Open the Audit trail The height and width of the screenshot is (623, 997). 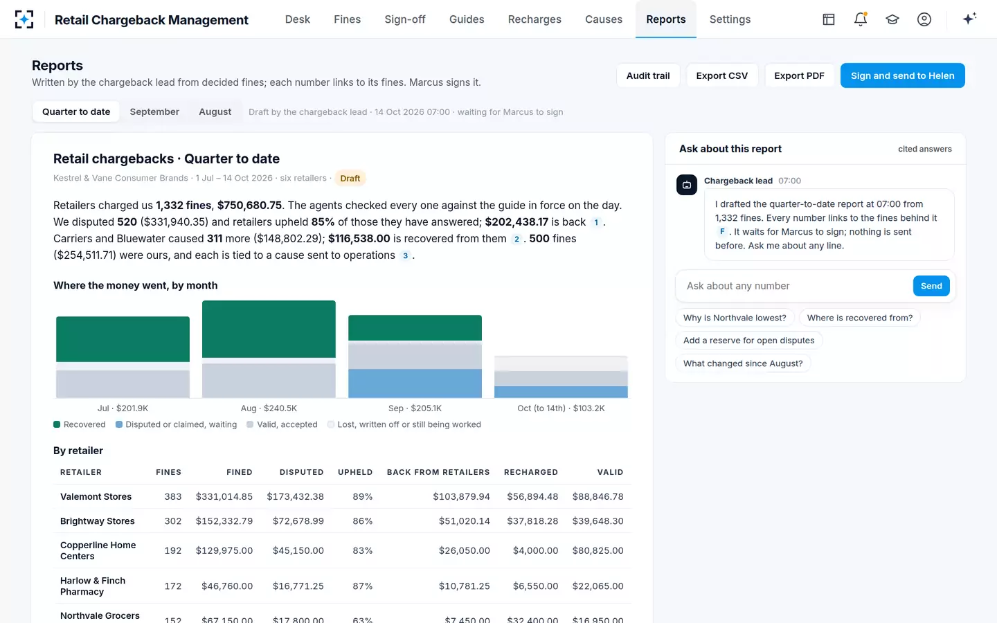[648, 75]
